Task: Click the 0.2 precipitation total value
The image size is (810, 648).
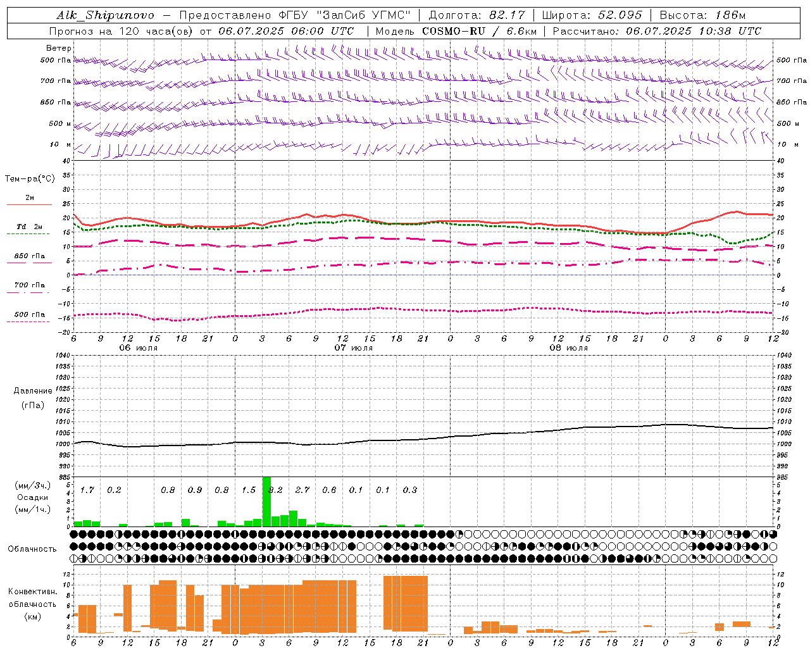Action: pyautogui.click(x=114, y=490)
